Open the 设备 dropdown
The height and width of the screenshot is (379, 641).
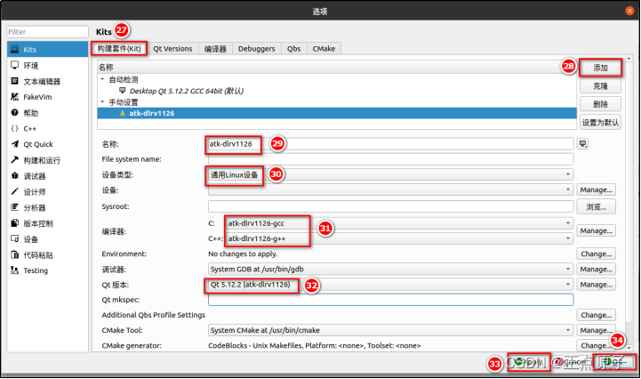pyautogui.click(x=390, y=189)
